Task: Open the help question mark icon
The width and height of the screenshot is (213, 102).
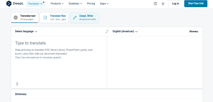Action: pos(155,4)
